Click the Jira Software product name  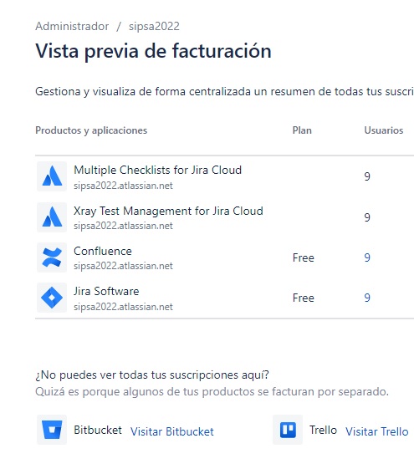(106, 292)
